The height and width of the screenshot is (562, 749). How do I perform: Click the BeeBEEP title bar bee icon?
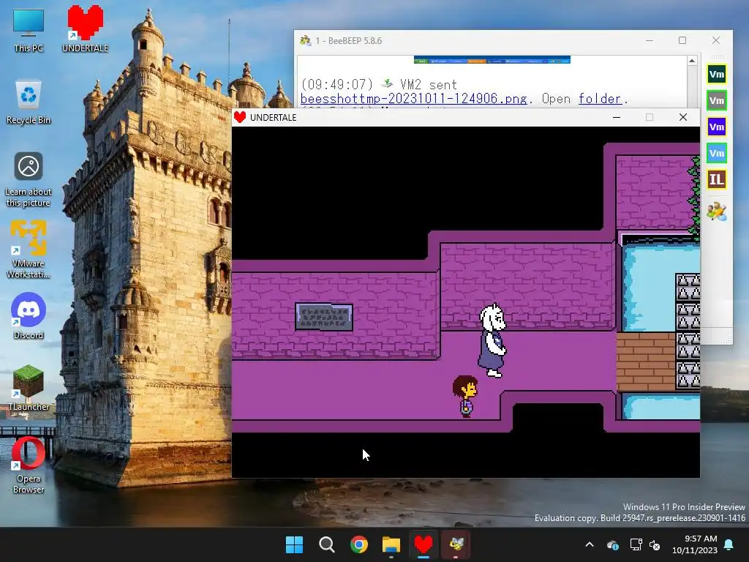(x=305, y=41)
